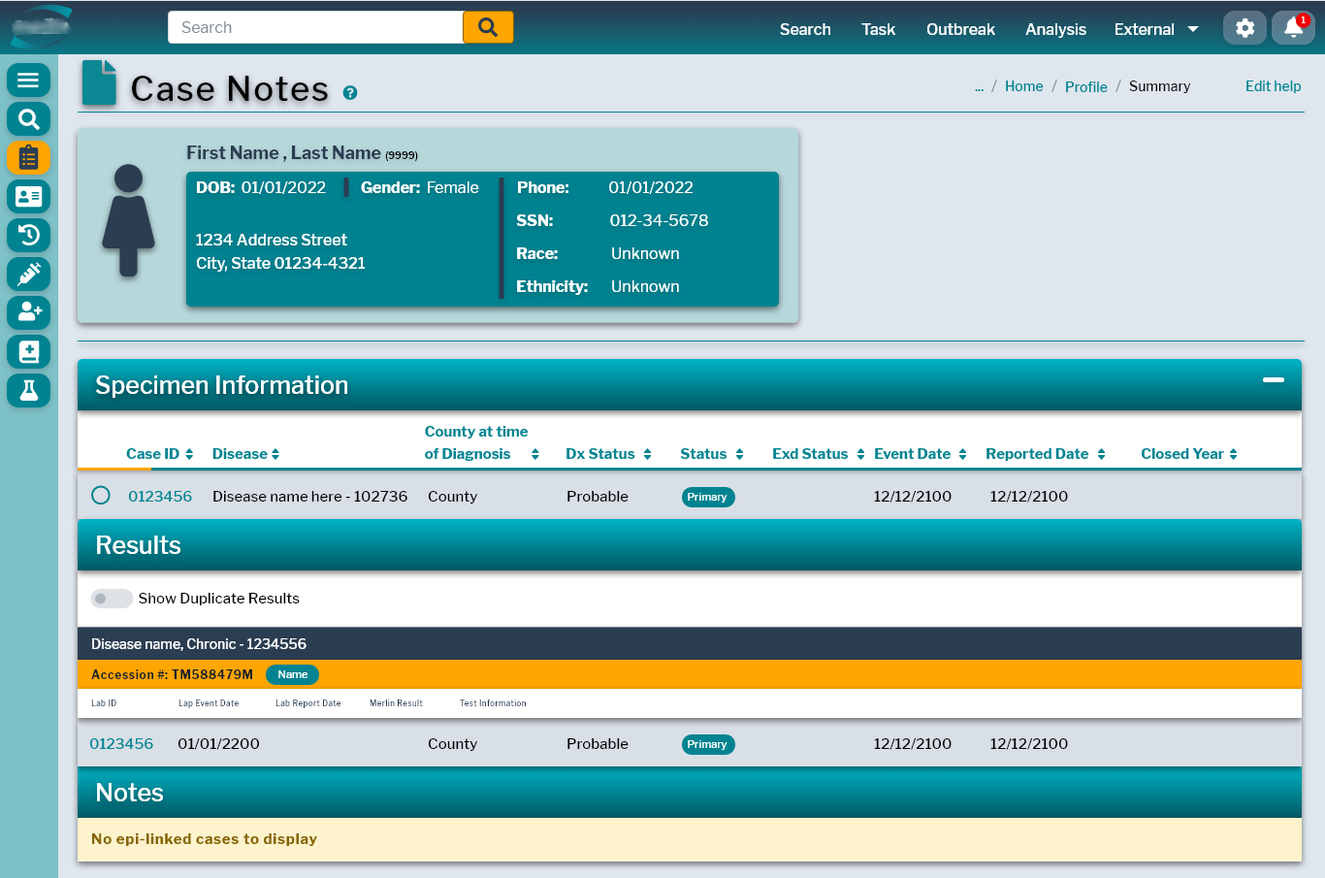This screenshot has width=1325, height=878.
Task: Click the Results section header
Action: tap(690, 545)
